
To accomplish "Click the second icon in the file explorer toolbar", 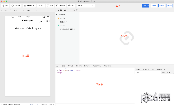I will coord(61,10).
